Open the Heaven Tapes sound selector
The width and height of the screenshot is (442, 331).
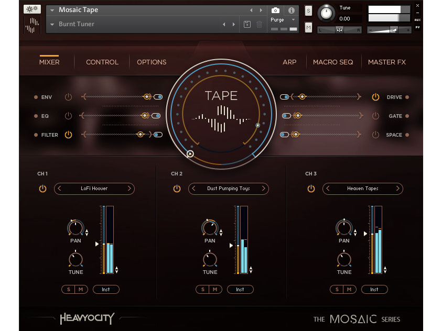click(362, 189)
